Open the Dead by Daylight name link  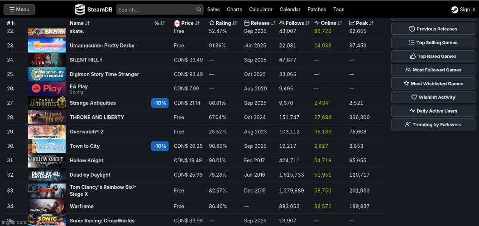click(90, 175)
